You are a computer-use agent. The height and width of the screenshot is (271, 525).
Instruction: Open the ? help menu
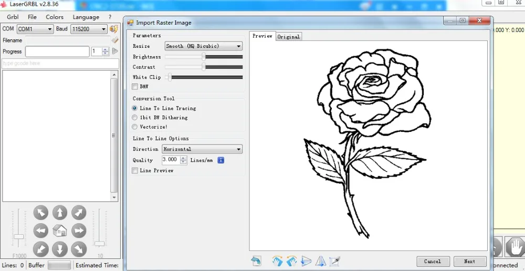click(110, 17)
